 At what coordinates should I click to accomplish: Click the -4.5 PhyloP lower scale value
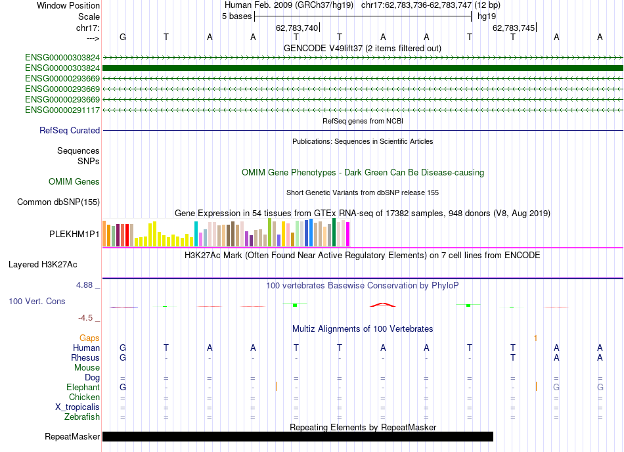[x=85, y=318]
